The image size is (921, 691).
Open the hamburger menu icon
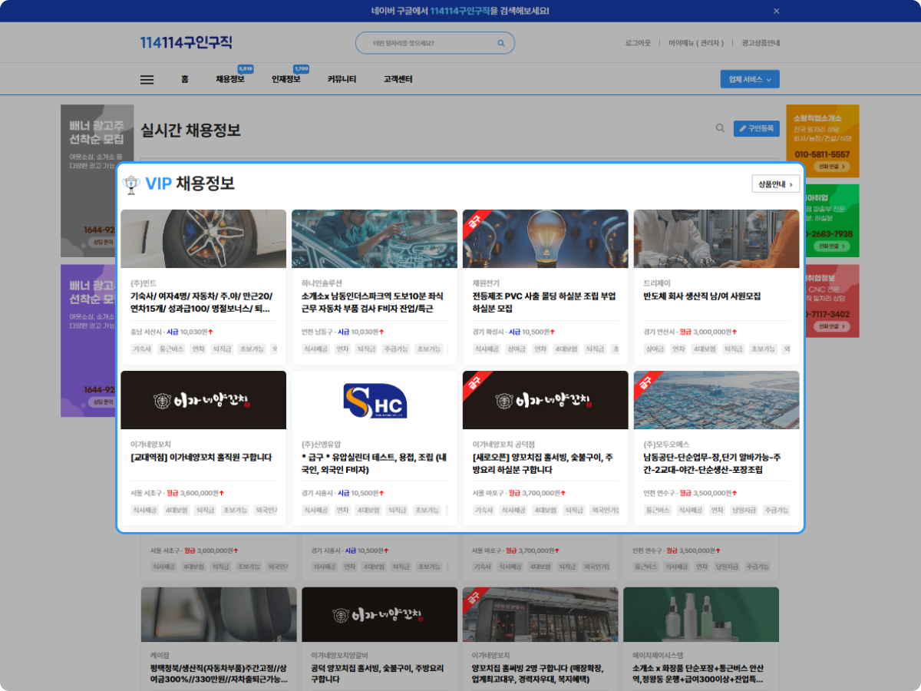point(147,79)
